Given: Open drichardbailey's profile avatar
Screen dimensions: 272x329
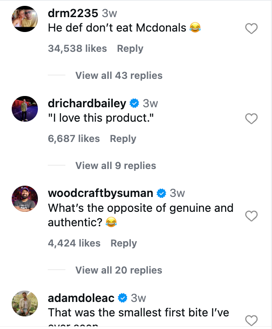Looking at the screenshot, I should point(24,109).
